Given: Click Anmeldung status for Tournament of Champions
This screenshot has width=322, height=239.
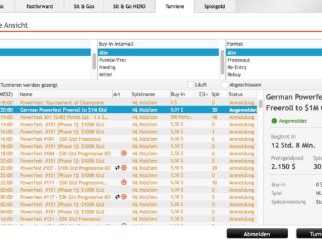Looking at the screenshot, I should tap(242, 103).
